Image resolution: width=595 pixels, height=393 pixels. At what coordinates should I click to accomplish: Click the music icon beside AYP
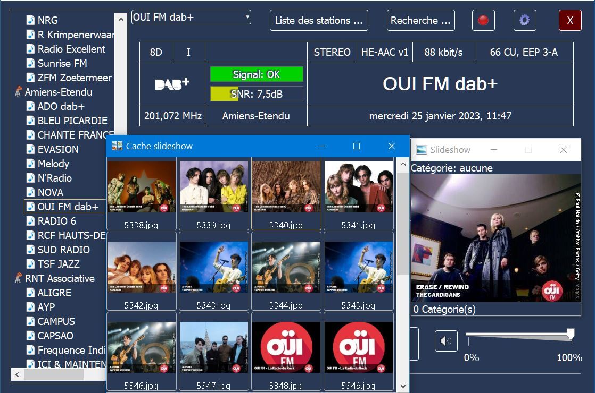(x=30, y=307)
